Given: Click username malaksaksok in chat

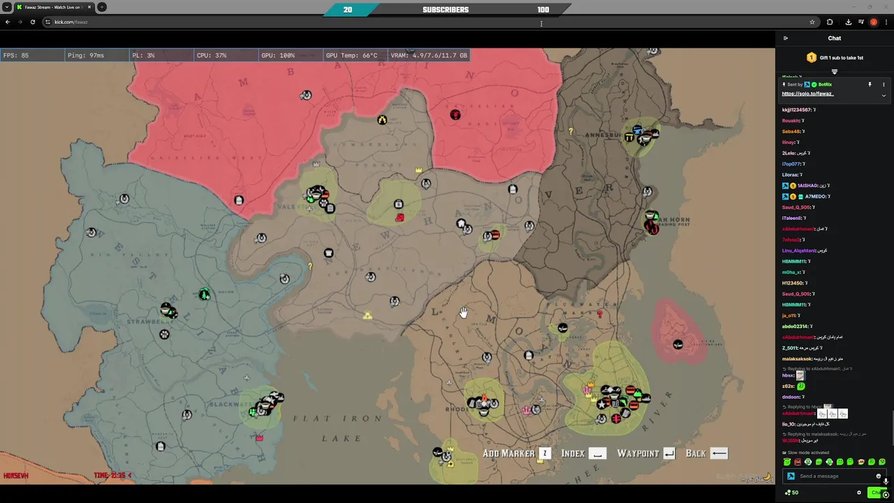Looking at the screenshot, I should click(797, 358).
